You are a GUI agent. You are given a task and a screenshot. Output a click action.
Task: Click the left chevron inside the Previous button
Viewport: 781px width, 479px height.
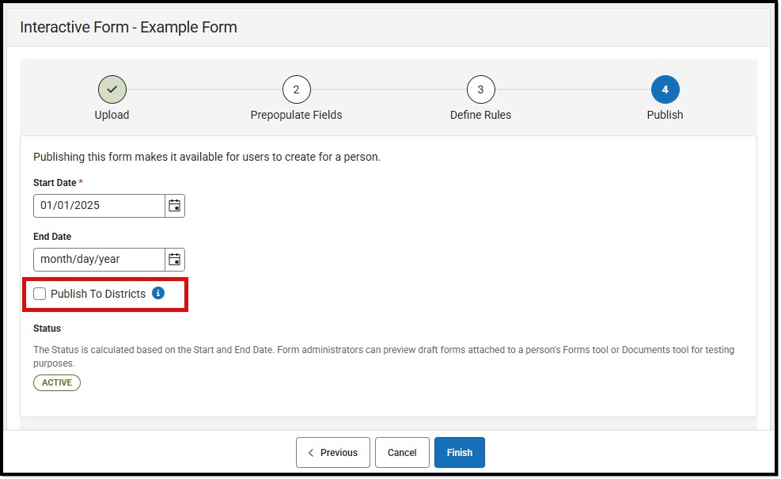click(x=310, y=452)
